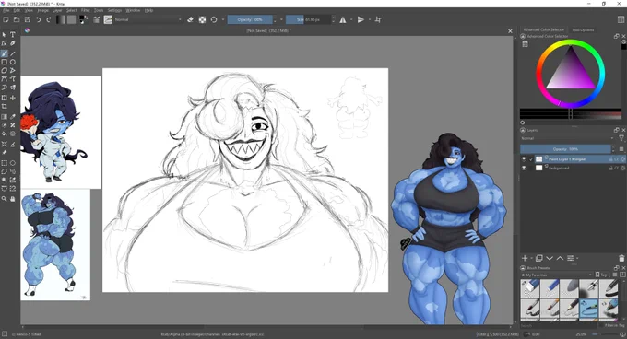
Task: Click Reload Original Preset icon
Action: [x=214, y=19]
